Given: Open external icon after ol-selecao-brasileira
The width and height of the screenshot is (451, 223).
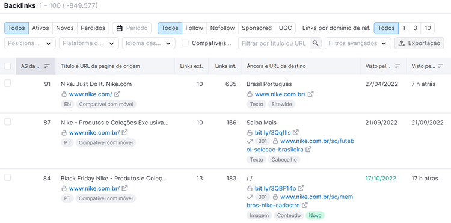Looking at the screenshot, I should pyautogui.click(x=308, y=150).
